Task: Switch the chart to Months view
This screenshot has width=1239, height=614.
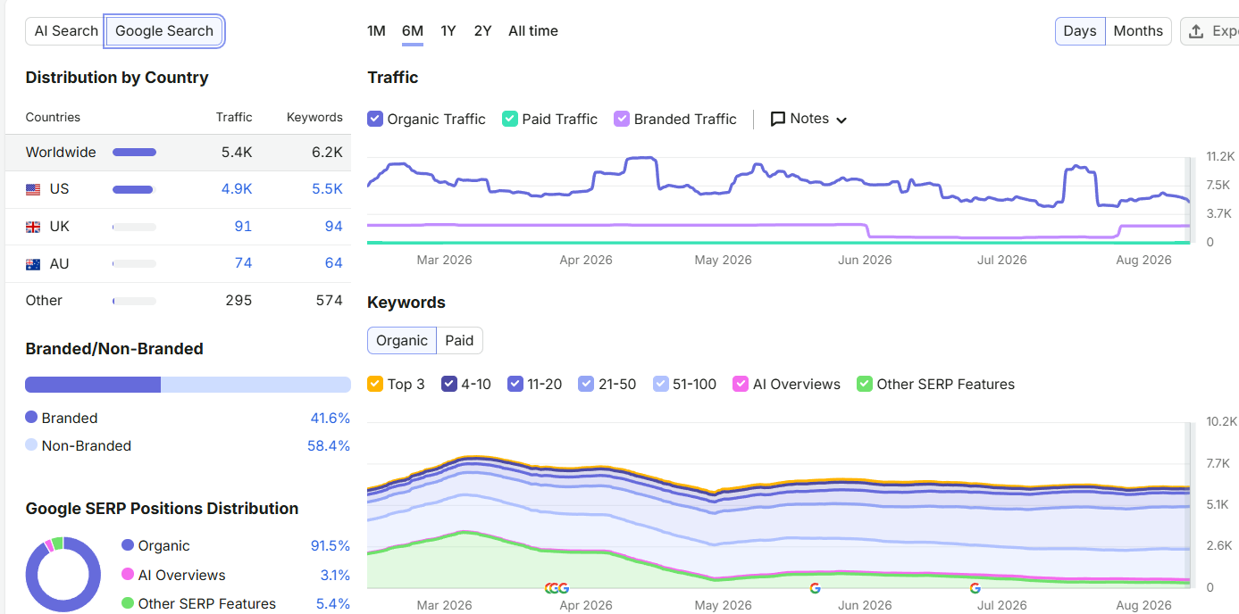Action: pyautogui.click(x=1138, y=31)
